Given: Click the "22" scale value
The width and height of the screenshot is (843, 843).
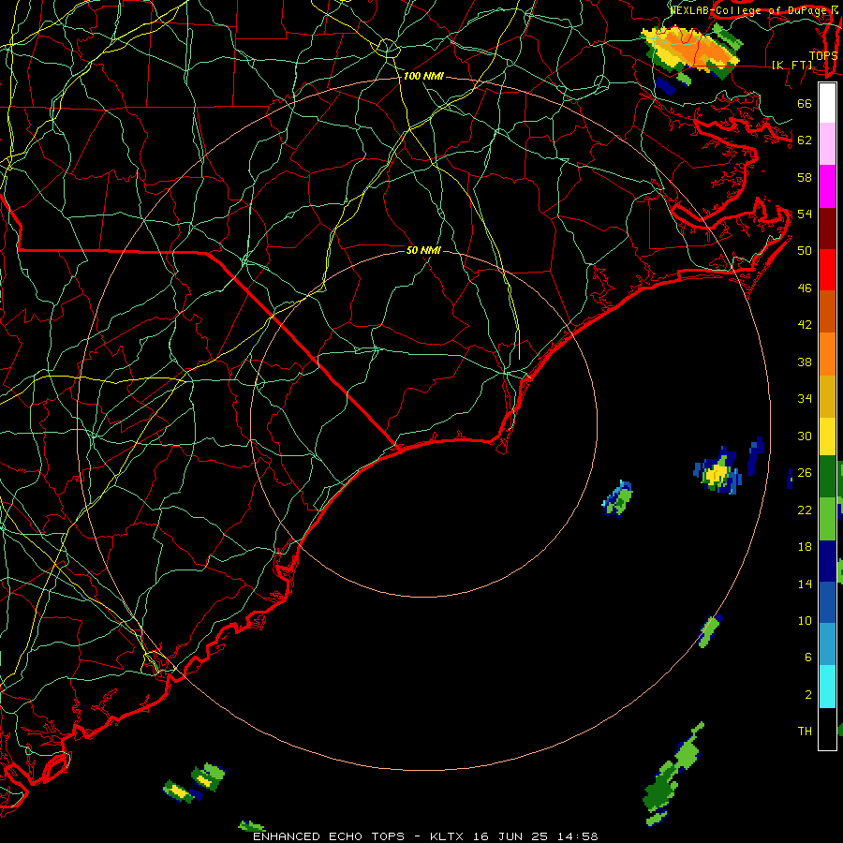Looking at the screenshot, I should 805,510.
